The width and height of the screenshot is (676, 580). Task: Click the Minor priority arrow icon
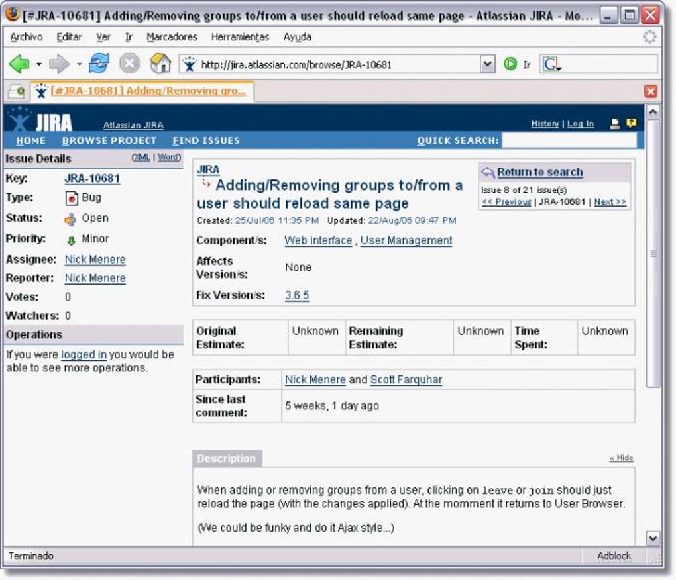click(72, 241)
